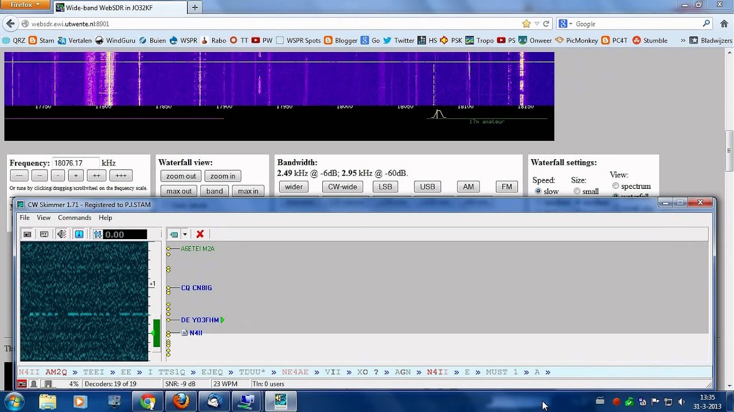Open the dropdown arrow next to callsign tag icon
This screenshot has width=734, height=412.
[x=185, y=234]
